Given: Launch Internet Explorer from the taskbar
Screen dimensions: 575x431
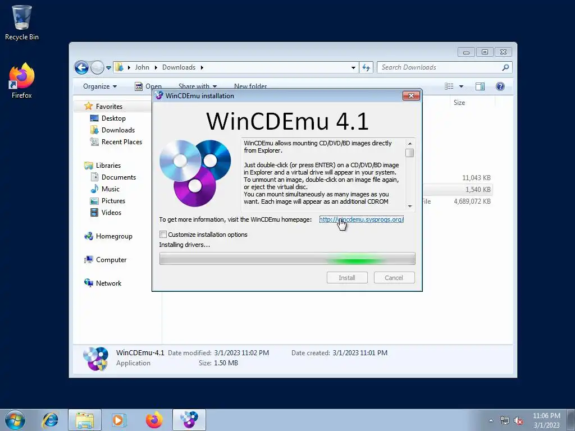Looking at the screenshot, I should (50, 420).
